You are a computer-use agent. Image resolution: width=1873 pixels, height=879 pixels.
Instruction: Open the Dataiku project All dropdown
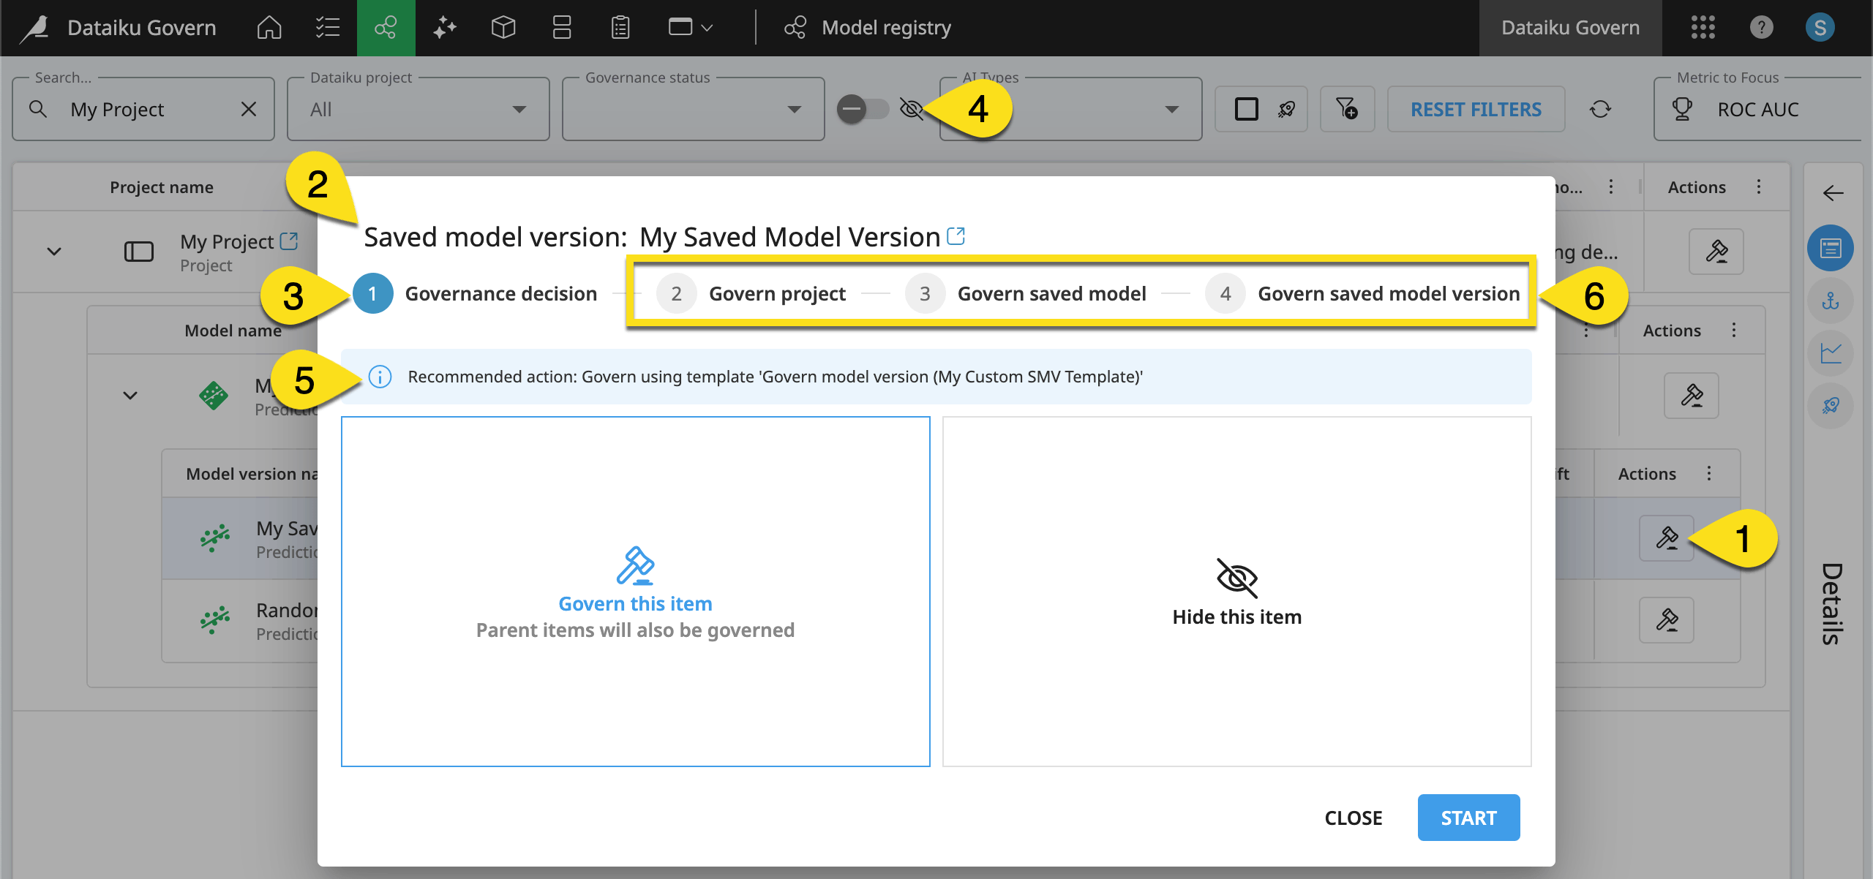519,108
